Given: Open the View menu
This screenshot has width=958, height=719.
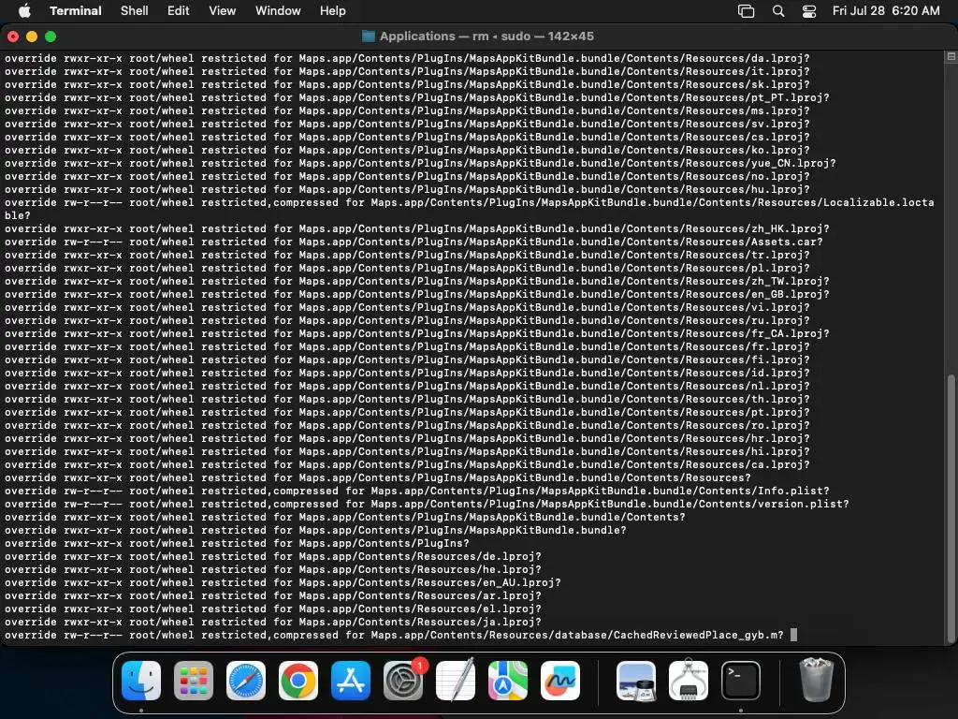Looking at the screenshot, I should coord(222,10).
